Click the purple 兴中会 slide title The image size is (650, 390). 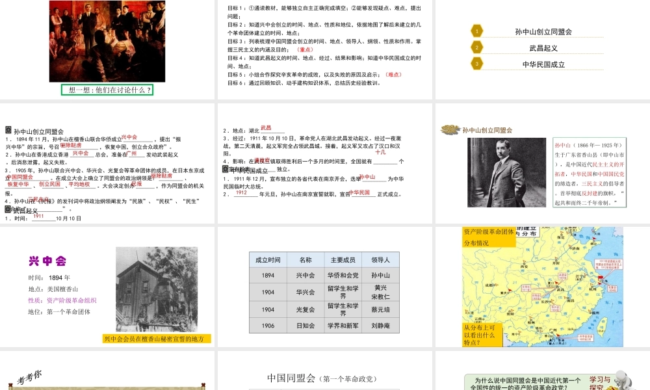[47, 261]
